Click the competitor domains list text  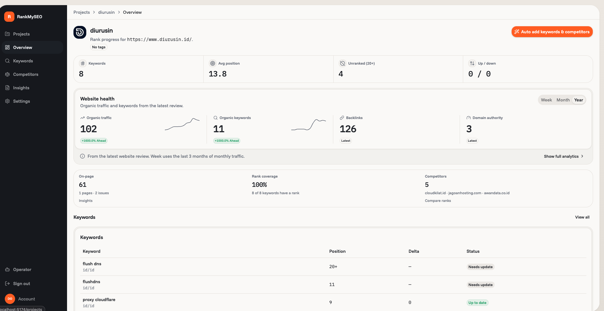(x=467, y=193)
